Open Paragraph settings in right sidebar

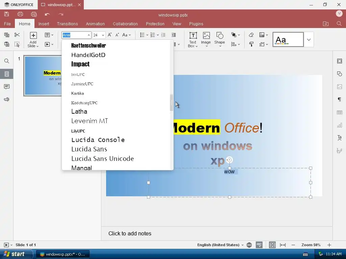pyautogui.click(x=339, y=99)
